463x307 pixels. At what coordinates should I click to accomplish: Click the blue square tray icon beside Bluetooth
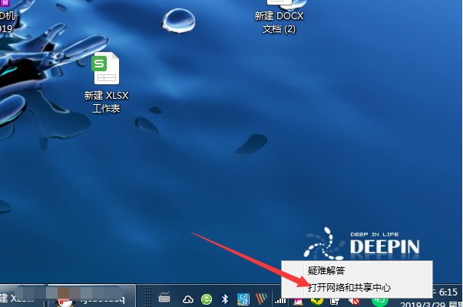click(243, 299)
